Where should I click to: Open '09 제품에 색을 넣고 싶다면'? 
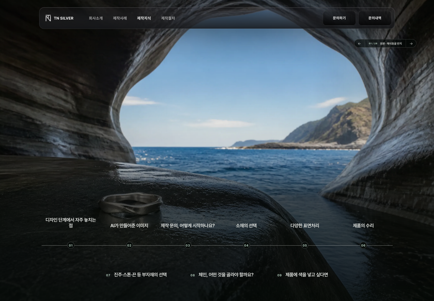point(303,275)
